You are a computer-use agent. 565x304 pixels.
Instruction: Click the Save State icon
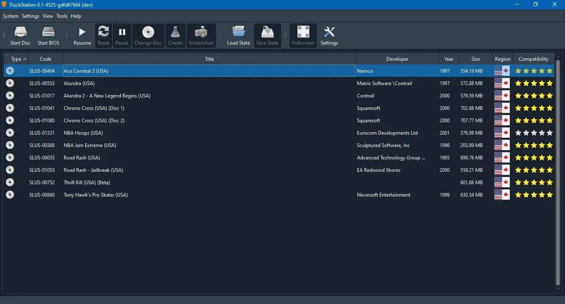click(267, 36)
